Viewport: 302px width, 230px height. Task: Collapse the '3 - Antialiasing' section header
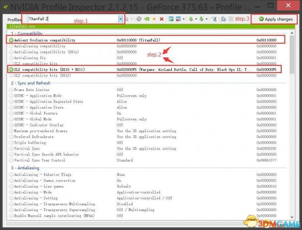(25, 168)
